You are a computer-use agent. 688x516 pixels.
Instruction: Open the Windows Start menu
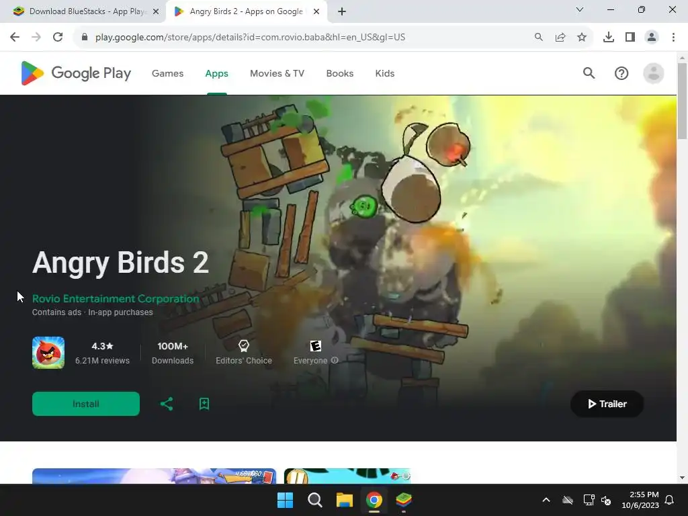(x=285, y=500)
